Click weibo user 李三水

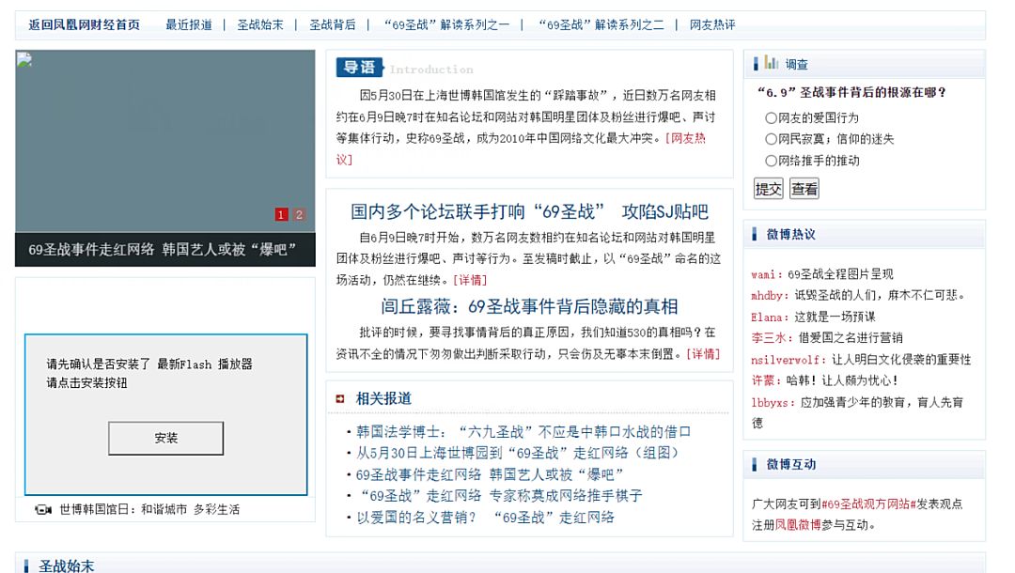click(769, 337)
